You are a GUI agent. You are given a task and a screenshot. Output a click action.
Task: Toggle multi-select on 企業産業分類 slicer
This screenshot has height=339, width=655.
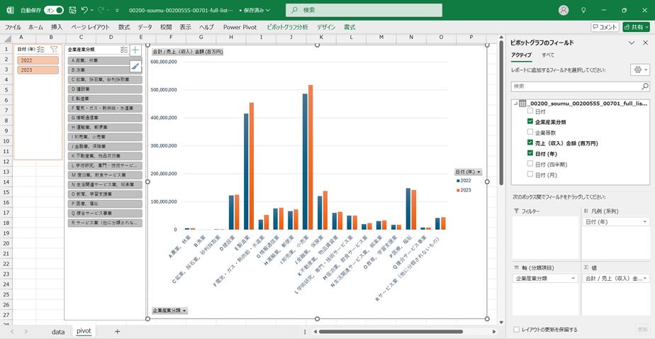pos(123,50)
